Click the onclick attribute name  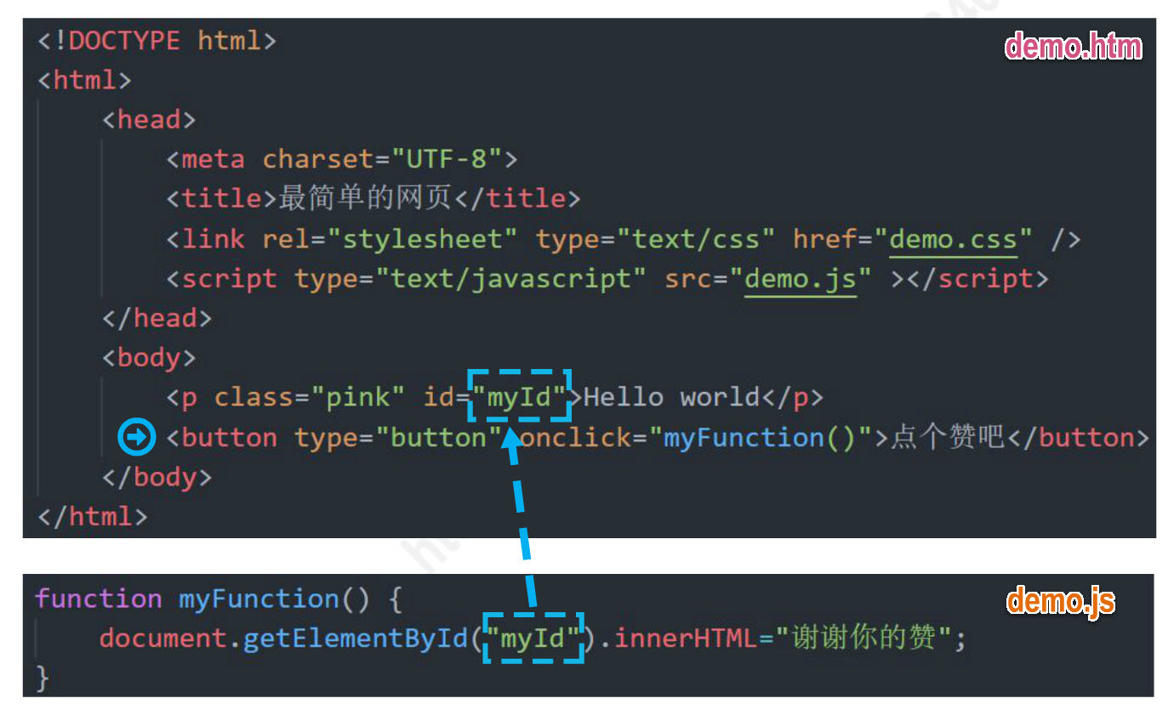[x=574, y=438]
